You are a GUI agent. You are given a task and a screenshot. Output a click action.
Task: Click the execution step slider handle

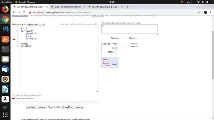tap(77, 102)
